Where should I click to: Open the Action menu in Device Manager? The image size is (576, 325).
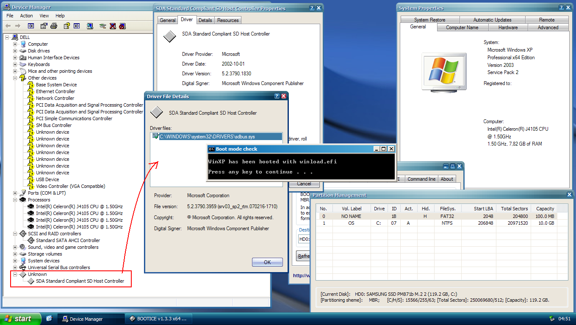(26, 16)
